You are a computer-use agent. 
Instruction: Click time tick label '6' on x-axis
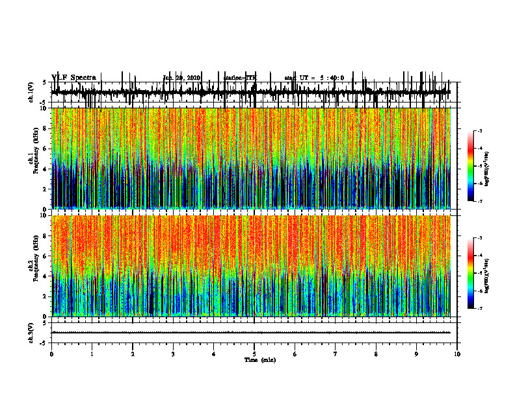pos(295,354)
